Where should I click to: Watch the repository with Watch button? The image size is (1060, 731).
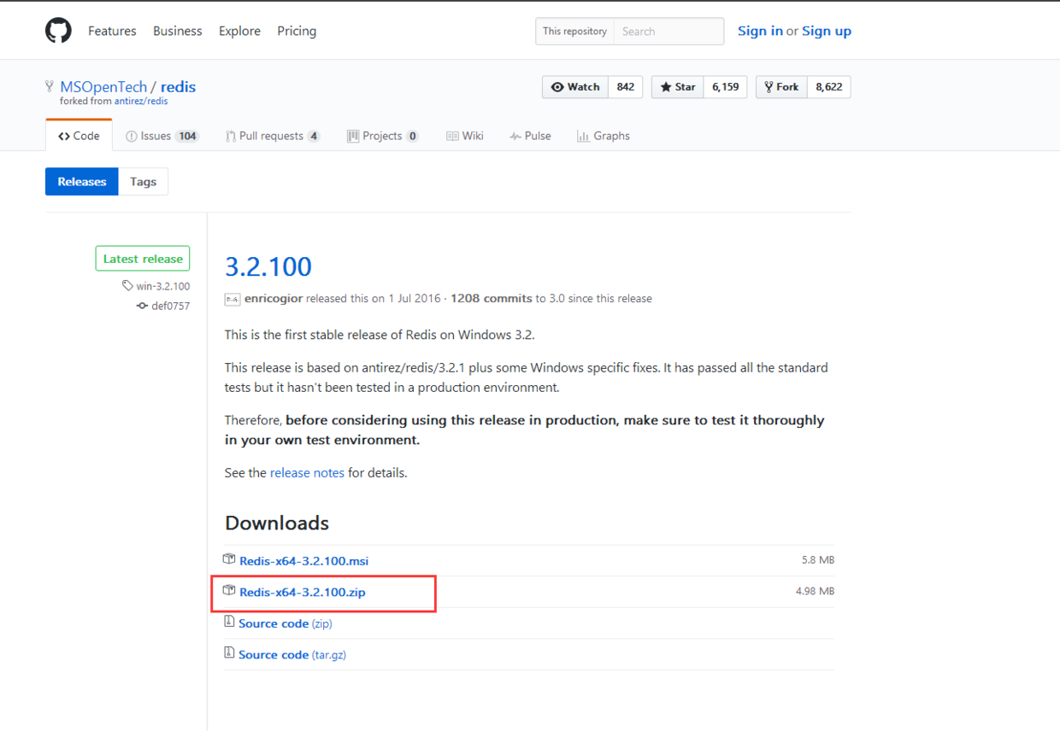click(x=575, y=87)
